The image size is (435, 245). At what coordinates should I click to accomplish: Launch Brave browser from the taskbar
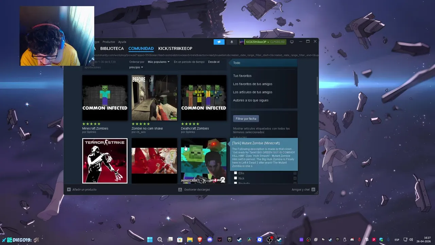pyautogui.click(x=200, y=240)
